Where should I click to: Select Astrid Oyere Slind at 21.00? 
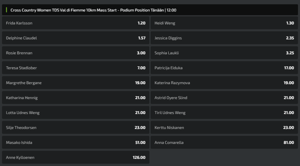224,98
